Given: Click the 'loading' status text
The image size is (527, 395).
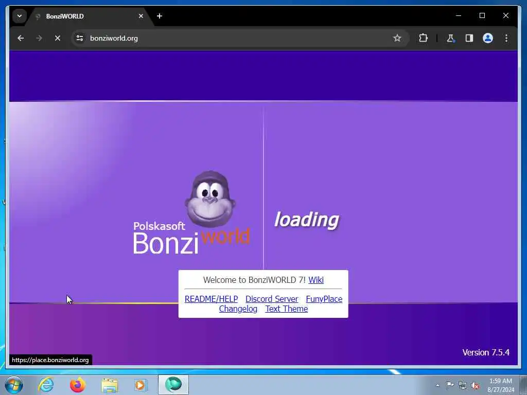Looking at the screenshot, I should tap(307, 220).
